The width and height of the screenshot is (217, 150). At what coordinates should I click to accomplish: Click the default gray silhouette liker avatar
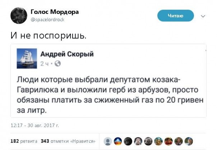108,141
